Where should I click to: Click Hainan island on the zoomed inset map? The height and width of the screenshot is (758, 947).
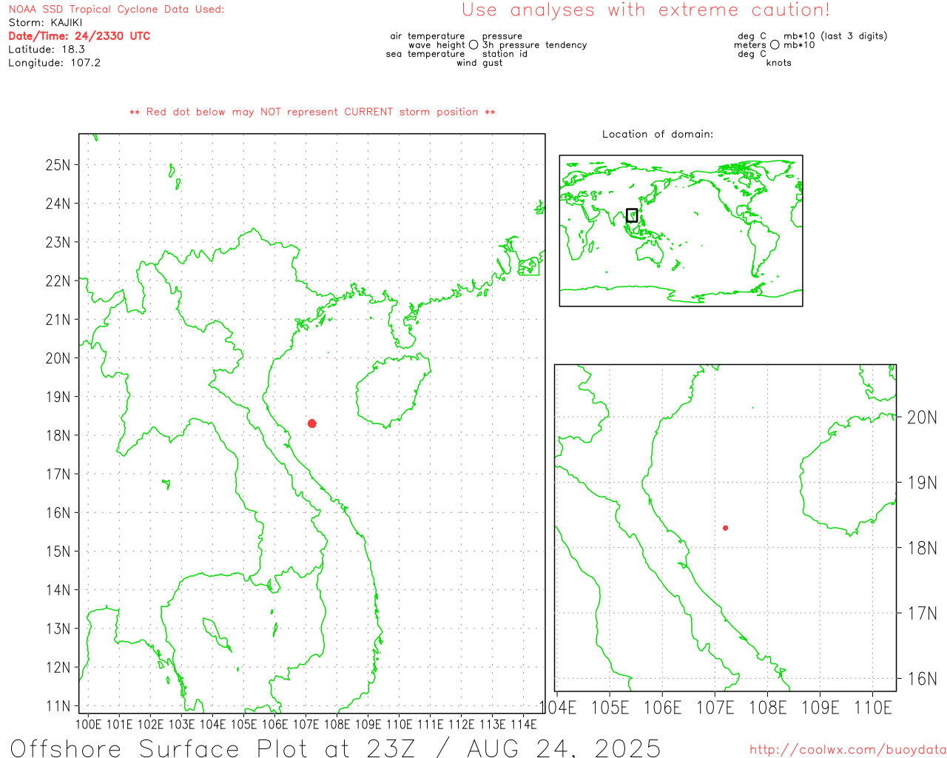pos(849,474)
